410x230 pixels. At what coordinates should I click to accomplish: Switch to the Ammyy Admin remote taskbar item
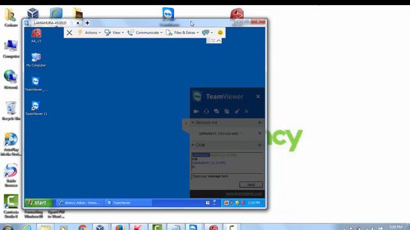79,203
